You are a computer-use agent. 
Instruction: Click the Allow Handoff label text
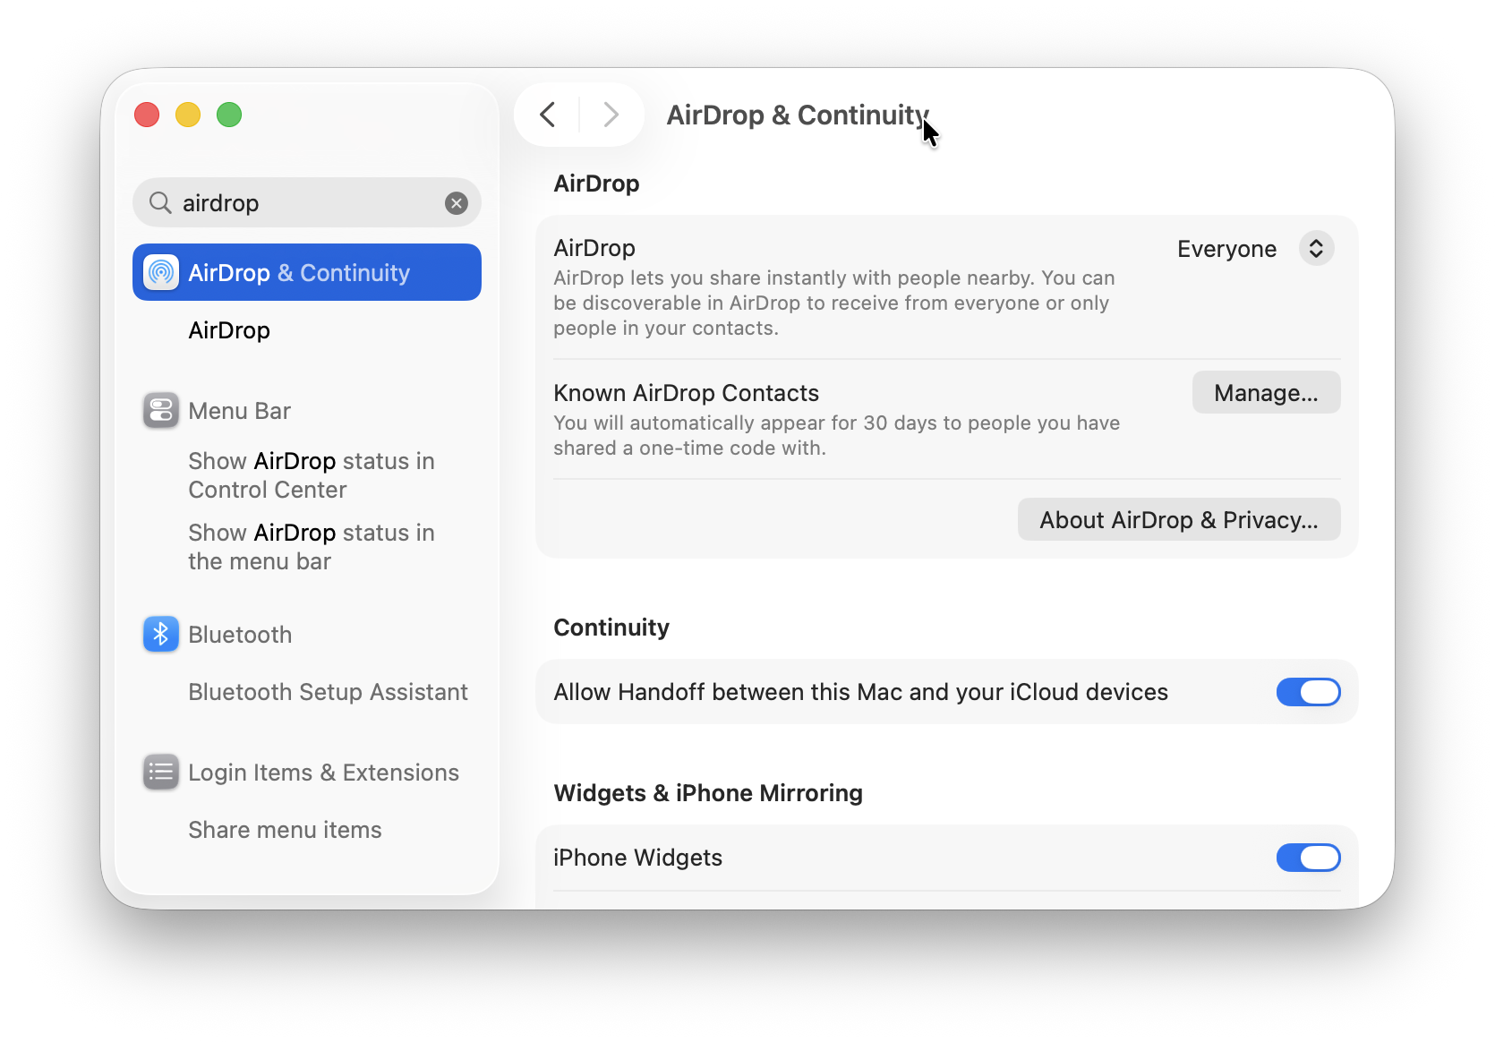click(860, 692)
